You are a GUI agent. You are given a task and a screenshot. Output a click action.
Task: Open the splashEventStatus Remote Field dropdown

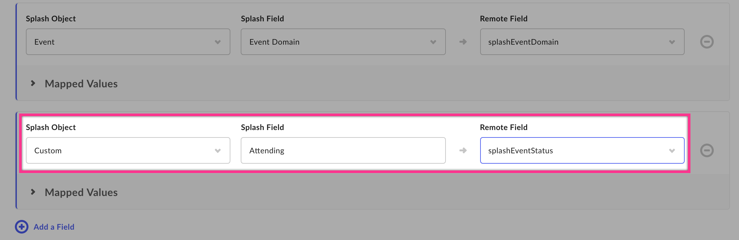coord(582,150)
